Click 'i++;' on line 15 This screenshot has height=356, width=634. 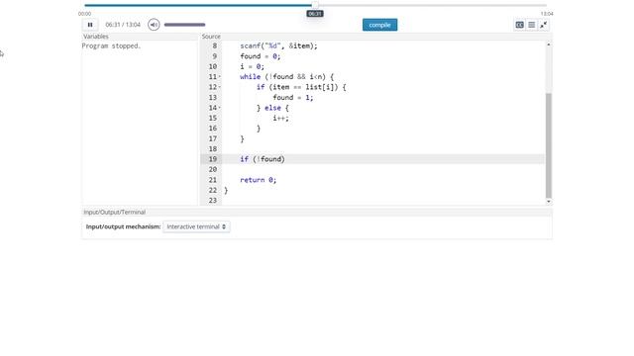pyautogui.click(x=280, y=118)
